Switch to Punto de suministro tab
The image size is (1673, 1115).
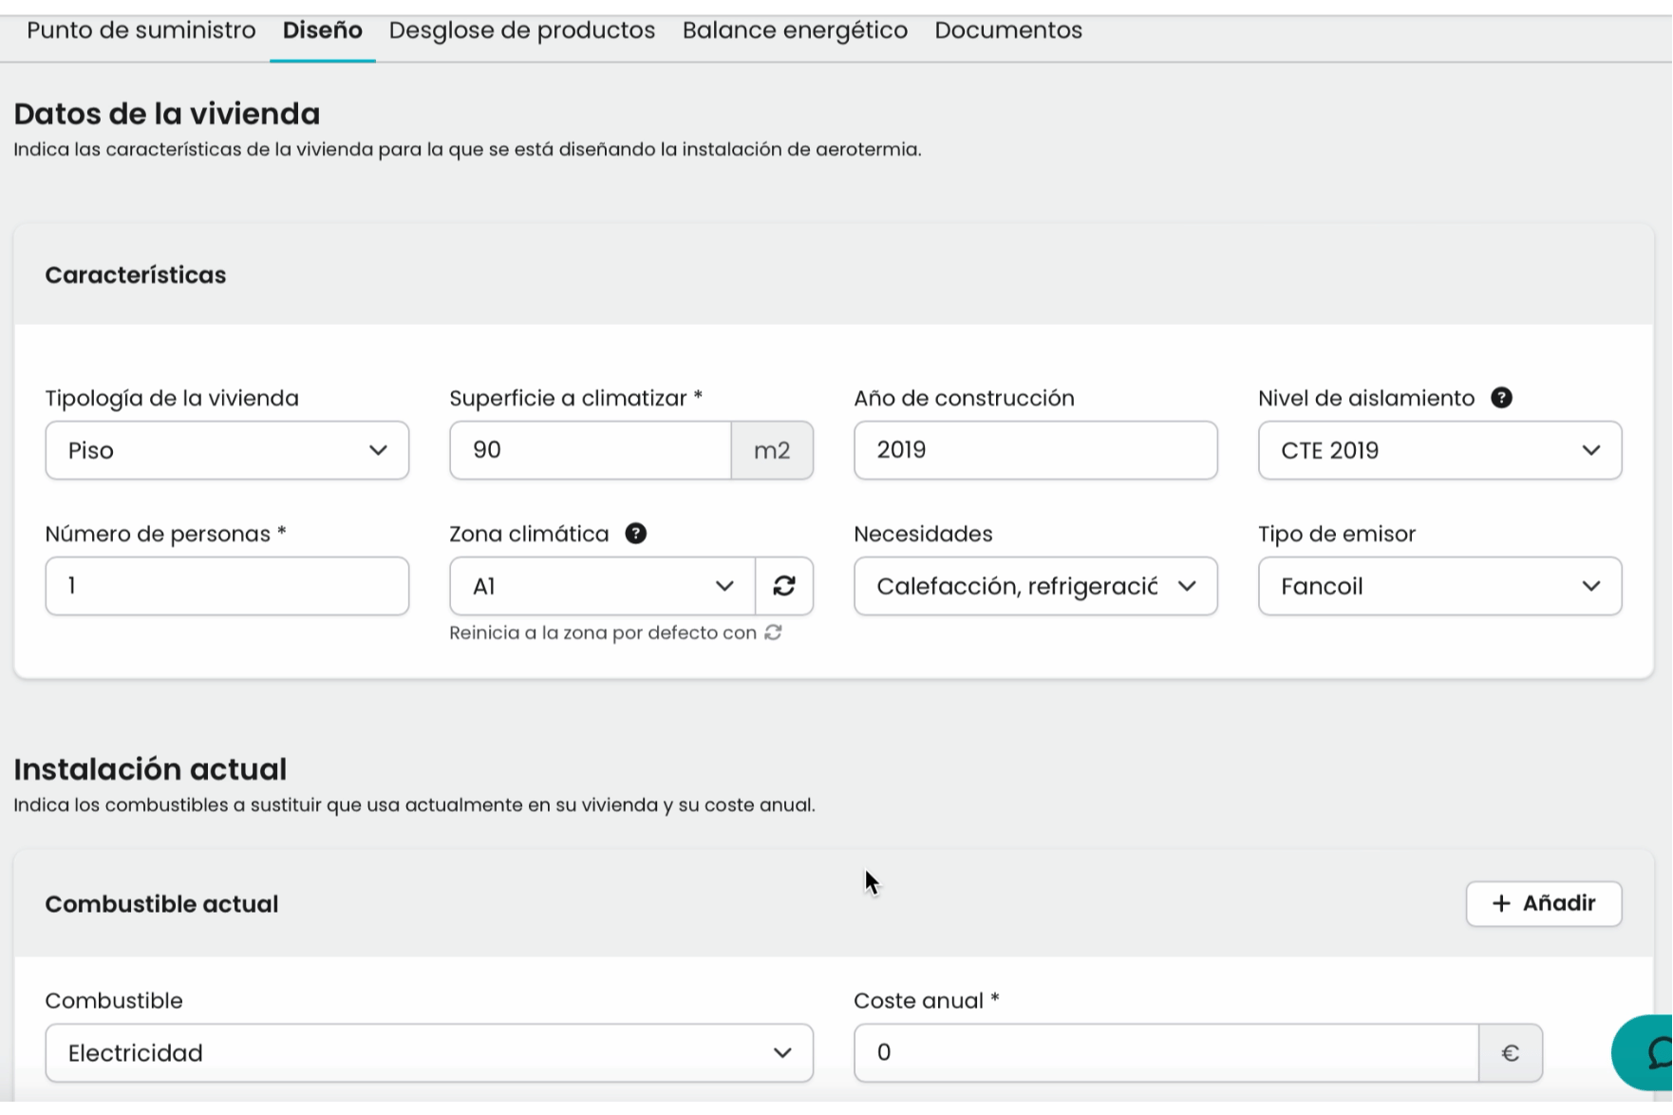point(141,30)
